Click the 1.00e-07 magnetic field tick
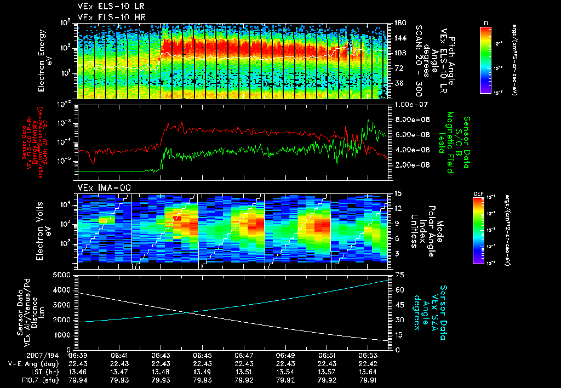Screen dimensions: 561x388 click(x=411, y=105)
